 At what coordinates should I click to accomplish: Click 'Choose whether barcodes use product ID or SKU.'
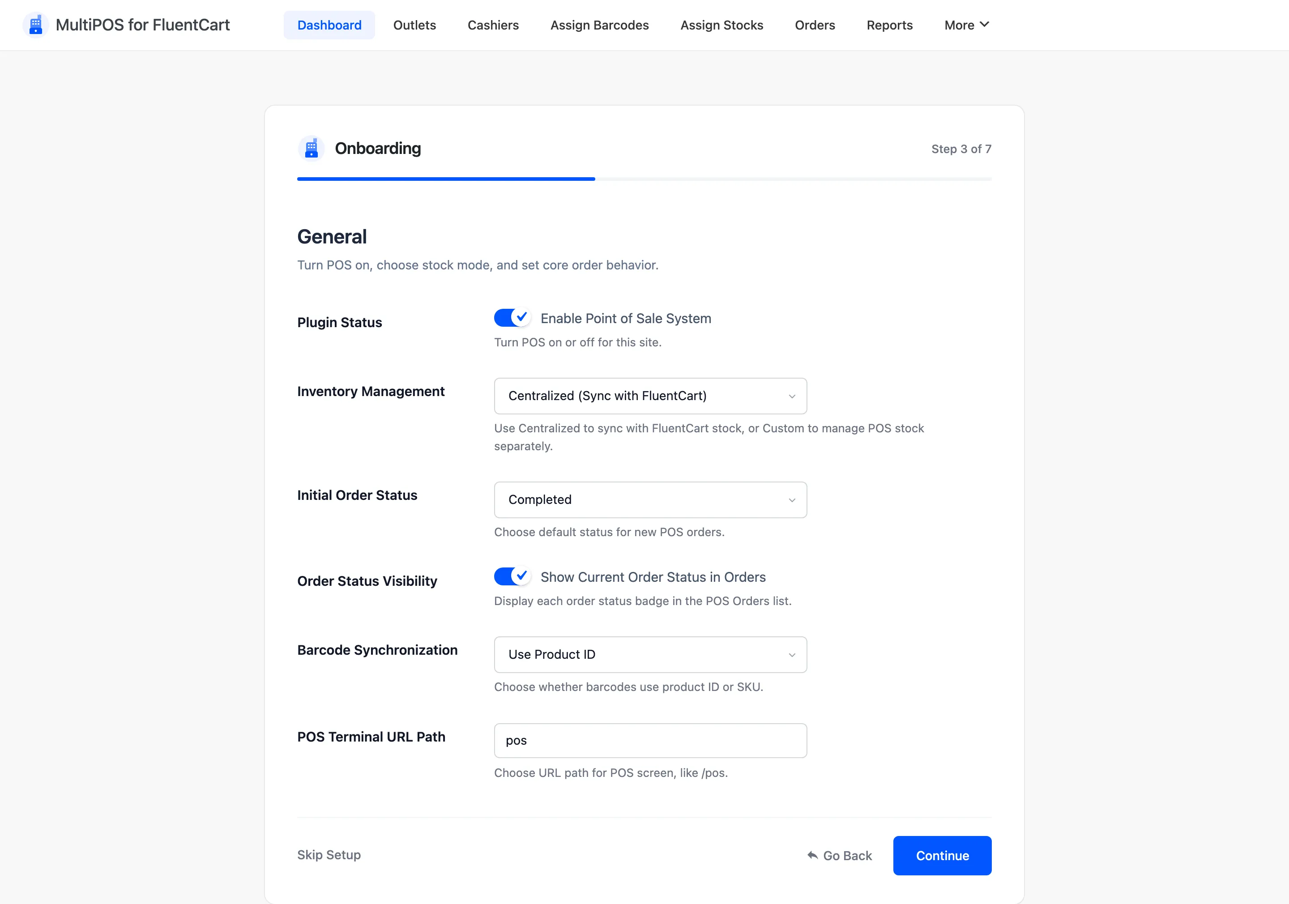pyautogui.click(x=628, y=687)
